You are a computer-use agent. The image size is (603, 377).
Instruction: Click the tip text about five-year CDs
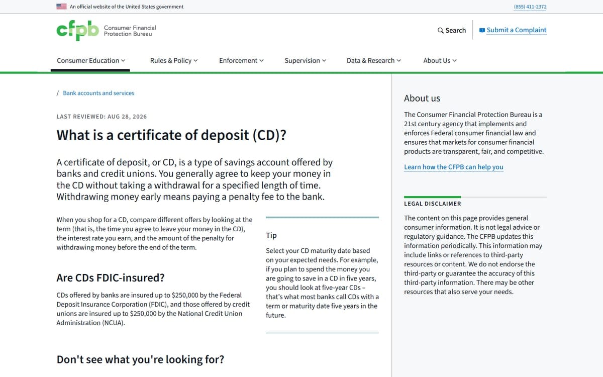322,283
